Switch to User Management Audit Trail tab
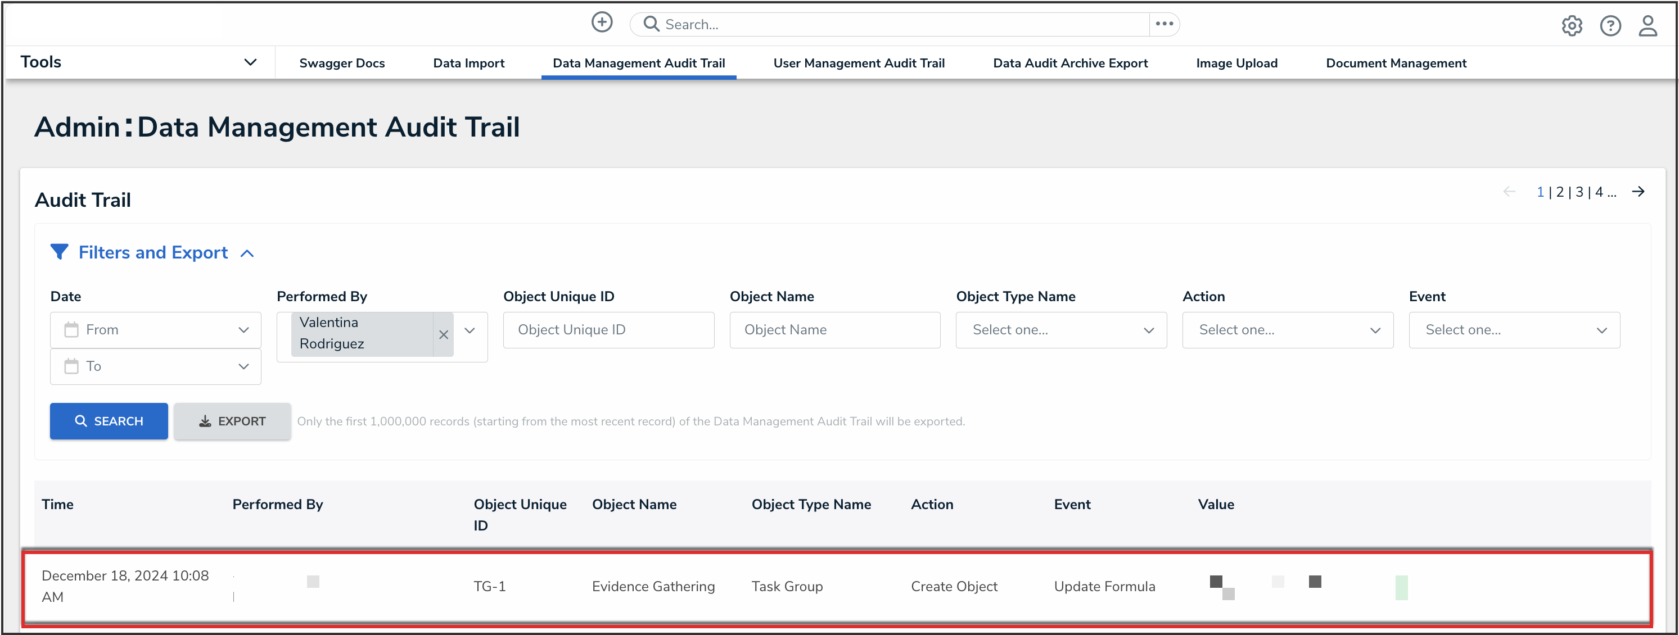This screenshot has height=635, width=1679. 859,63
